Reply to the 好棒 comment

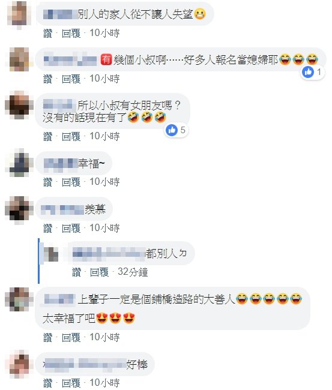71,383
